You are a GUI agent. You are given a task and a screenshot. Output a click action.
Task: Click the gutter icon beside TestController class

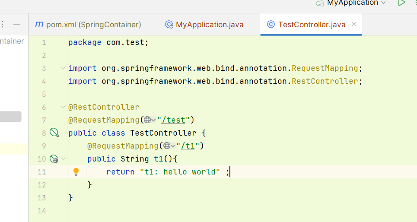pyautogui.click(x=54, y=133)
